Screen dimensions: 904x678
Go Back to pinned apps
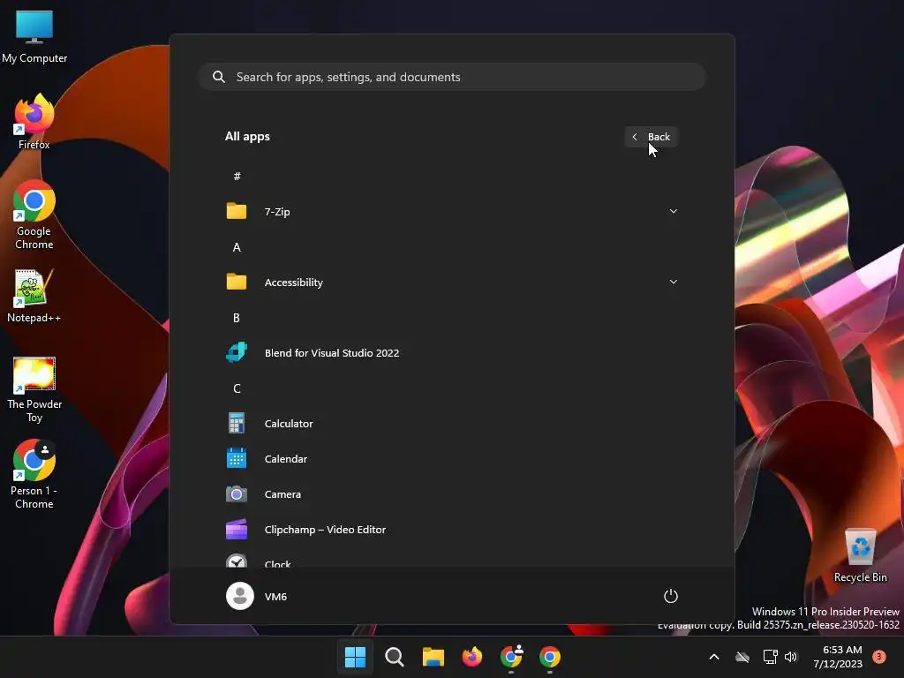click(x=651, y=137)
